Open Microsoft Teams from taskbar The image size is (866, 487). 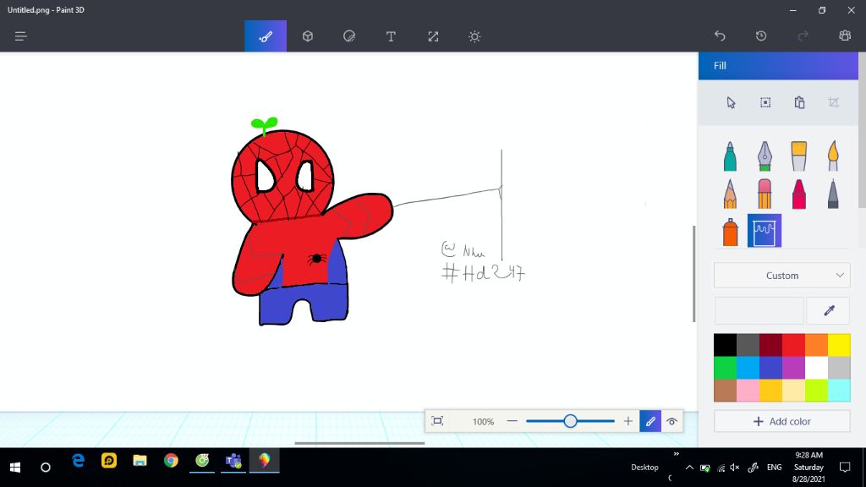coord(233,461)
